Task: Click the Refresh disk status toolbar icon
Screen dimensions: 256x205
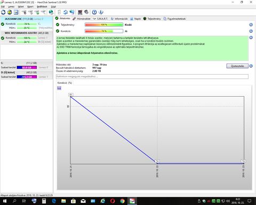Action: pyautogui.click(x=3, y=12)
